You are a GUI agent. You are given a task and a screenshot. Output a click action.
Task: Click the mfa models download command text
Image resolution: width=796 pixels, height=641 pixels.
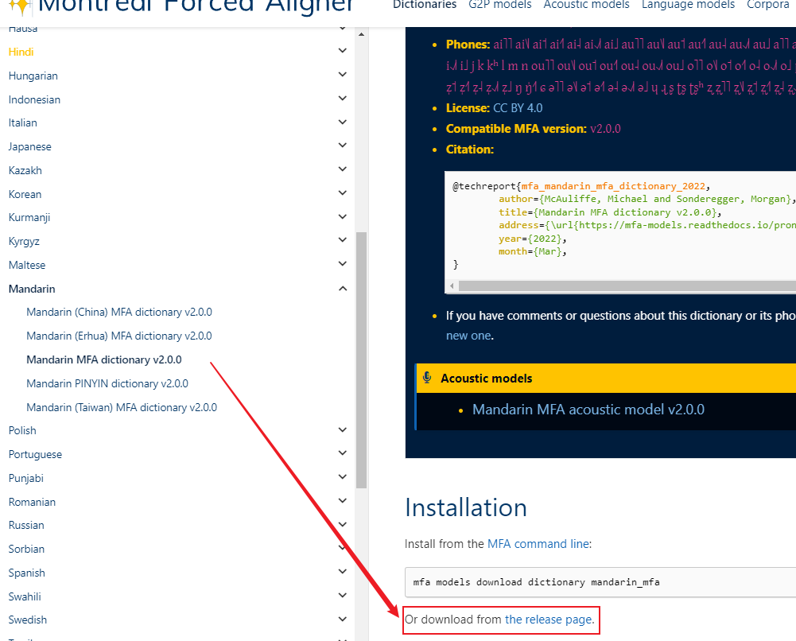(536, 582)
